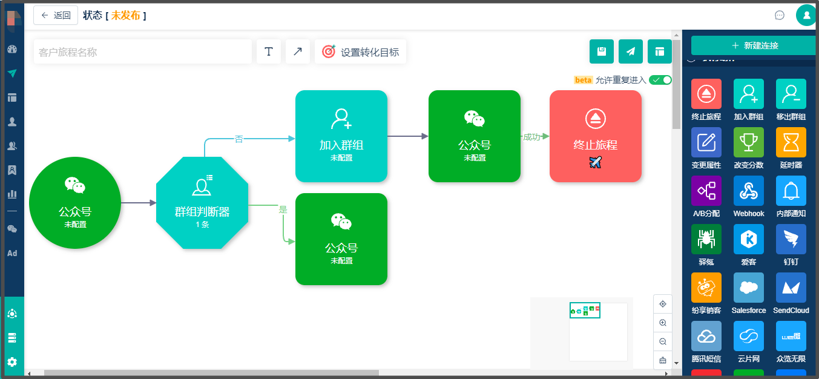Select the 终止旅程 component in the right panel
This screenshot has height=379, width=819.
pos(706,94)
